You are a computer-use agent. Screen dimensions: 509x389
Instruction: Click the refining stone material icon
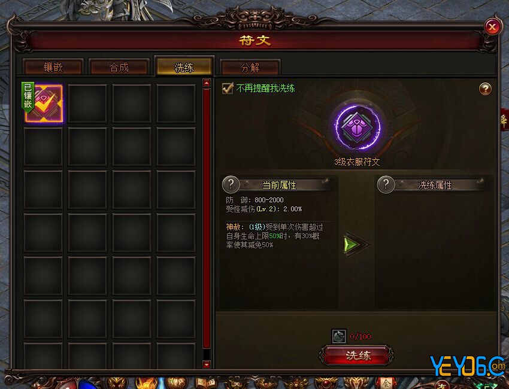click(338, 336)
